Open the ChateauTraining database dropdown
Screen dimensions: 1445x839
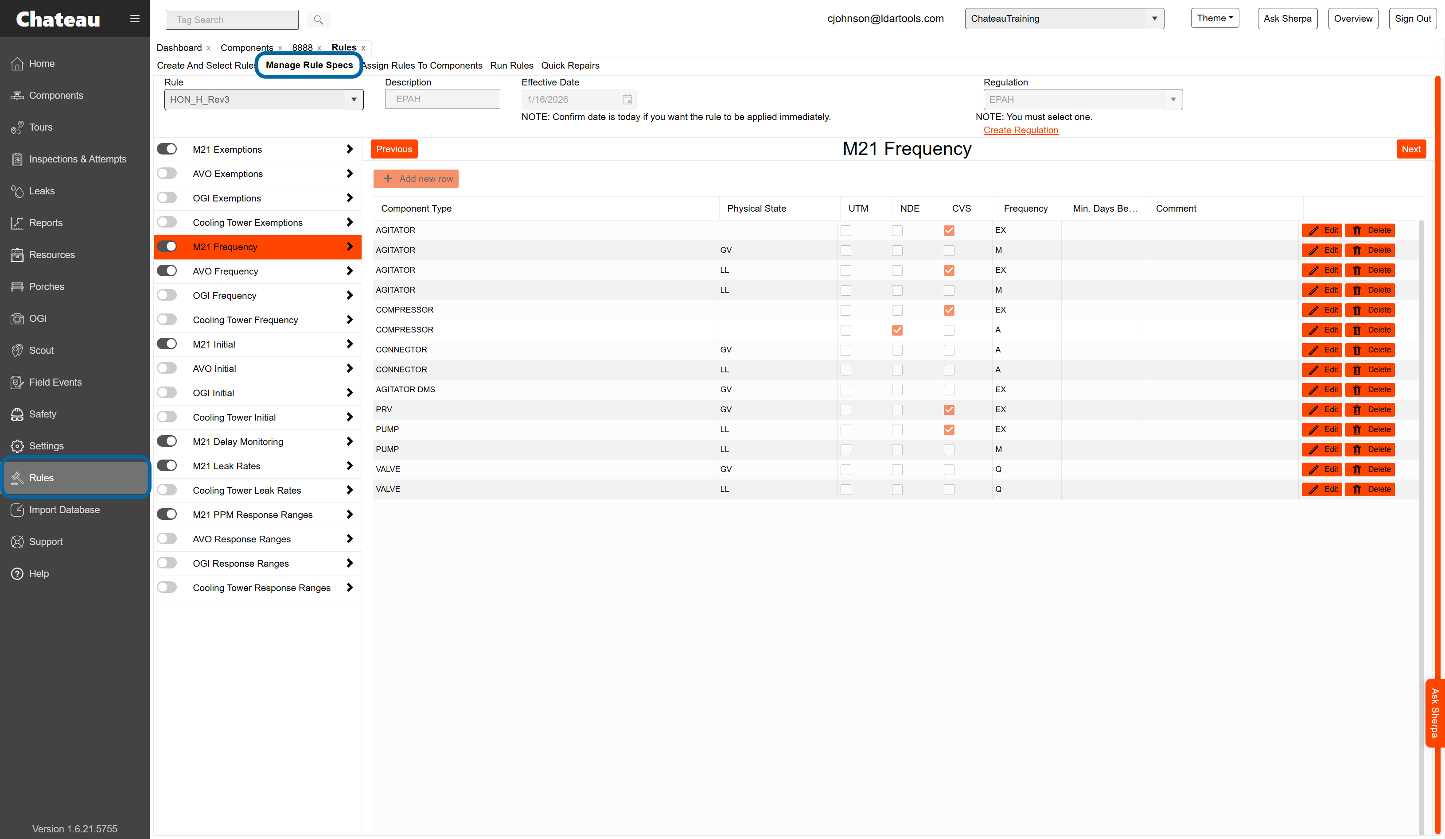[1064, 18]
